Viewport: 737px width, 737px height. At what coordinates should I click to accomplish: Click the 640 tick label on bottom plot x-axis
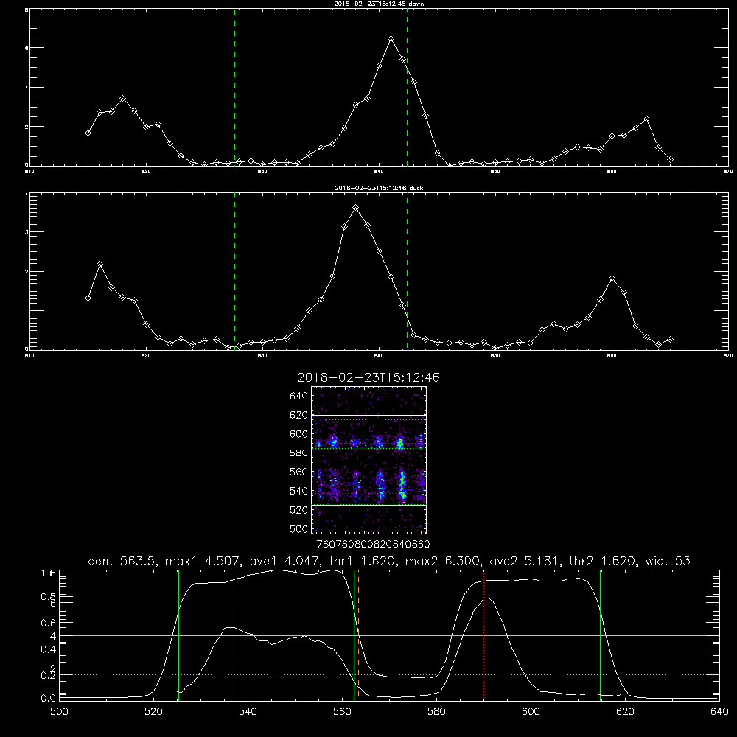[719, 712]
